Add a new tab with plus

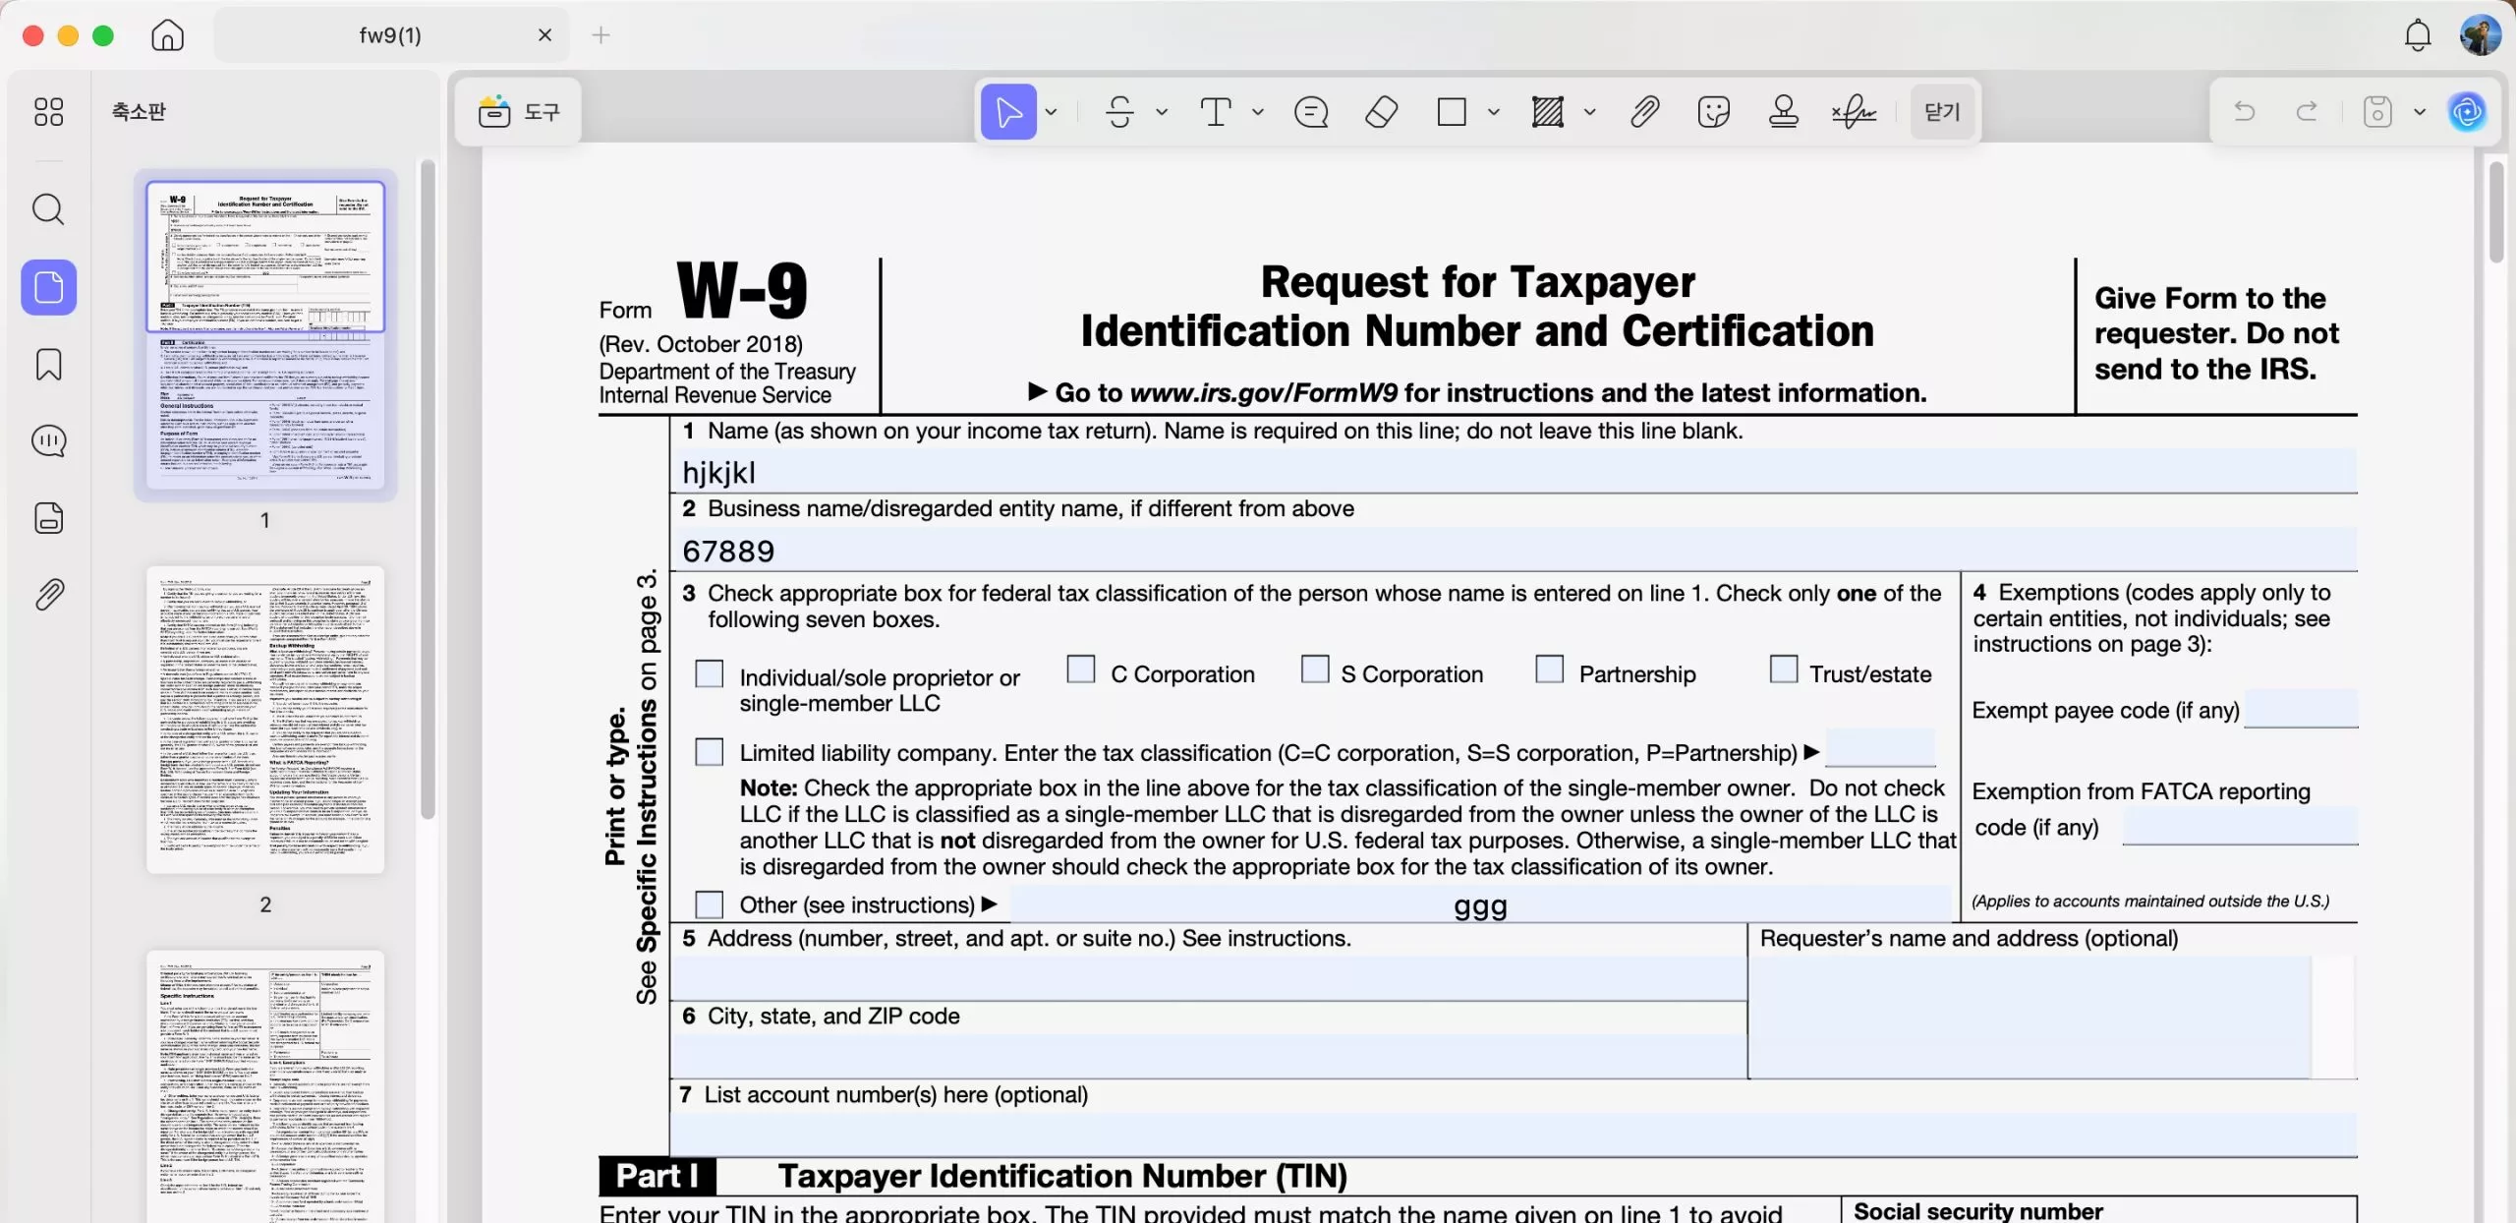click(x=600, y=35)
